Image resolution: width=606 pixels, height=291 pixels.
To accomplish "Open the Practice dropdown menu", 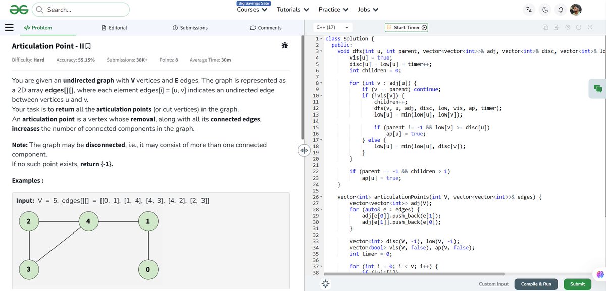I will click(333, 10).
